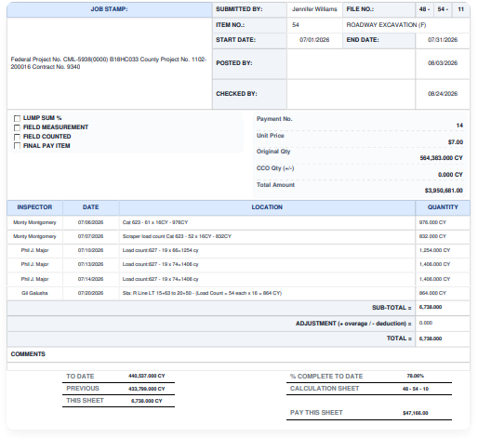Viewport: 478px width, 438px height.
Task: Select the TOTAL = label
Action: click(x=399, y=338)
